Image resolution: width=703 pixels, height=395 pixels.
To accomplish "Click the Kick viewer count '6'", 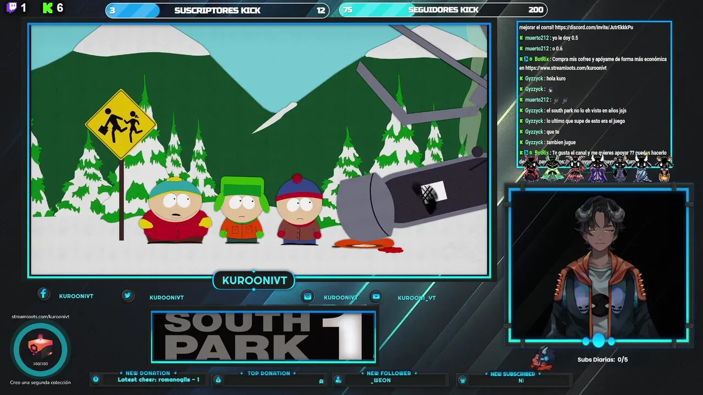I will (x=60, y=8).
